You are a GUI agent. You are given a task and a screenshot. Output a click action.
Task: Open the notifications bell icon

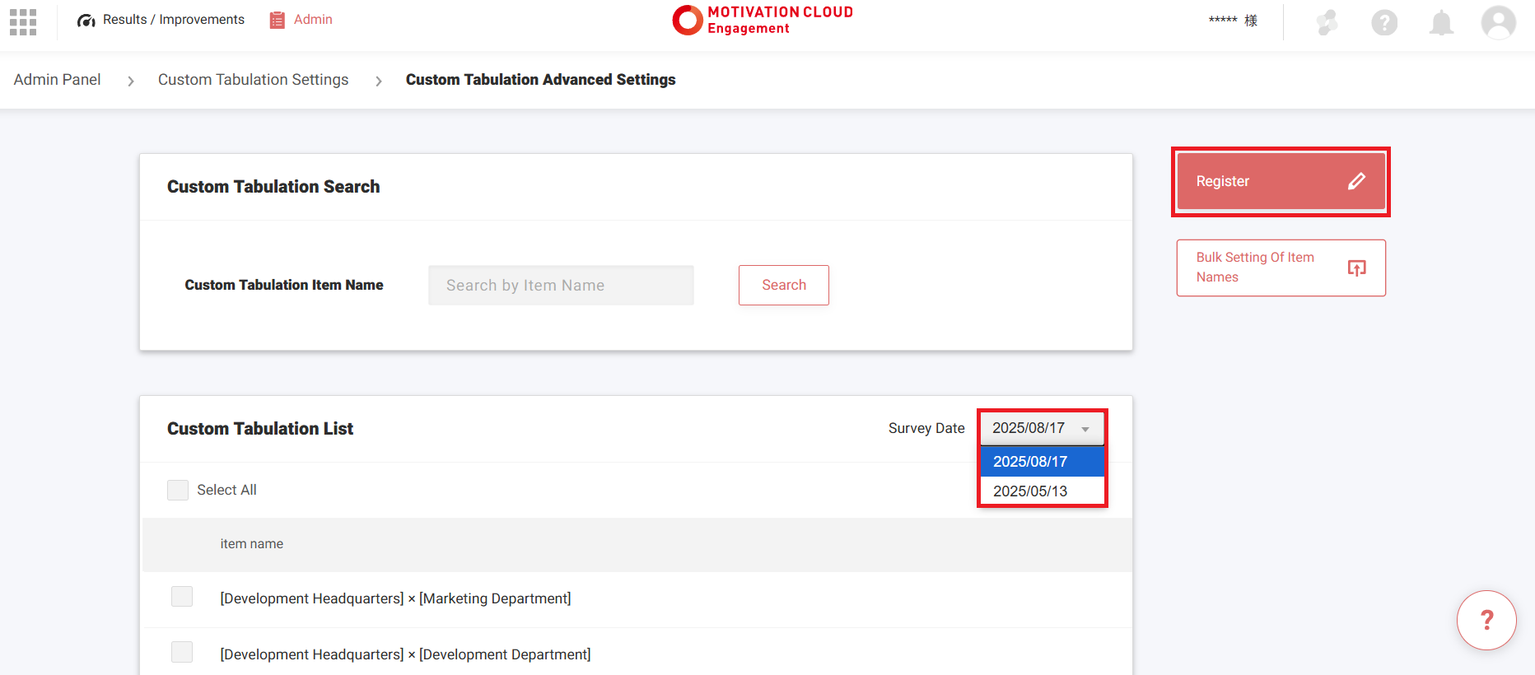click(x=1441, y=22)
